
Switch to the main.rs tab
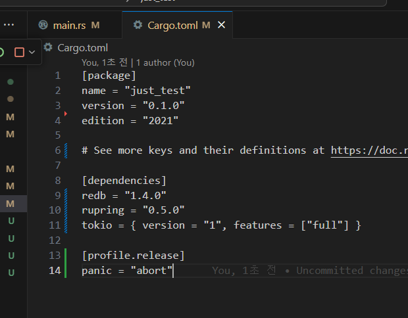pos(69,25)
